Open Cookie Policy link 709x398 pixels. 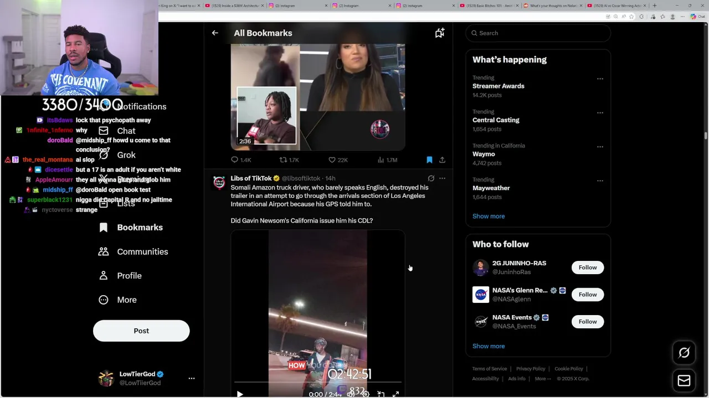point(569,369)
